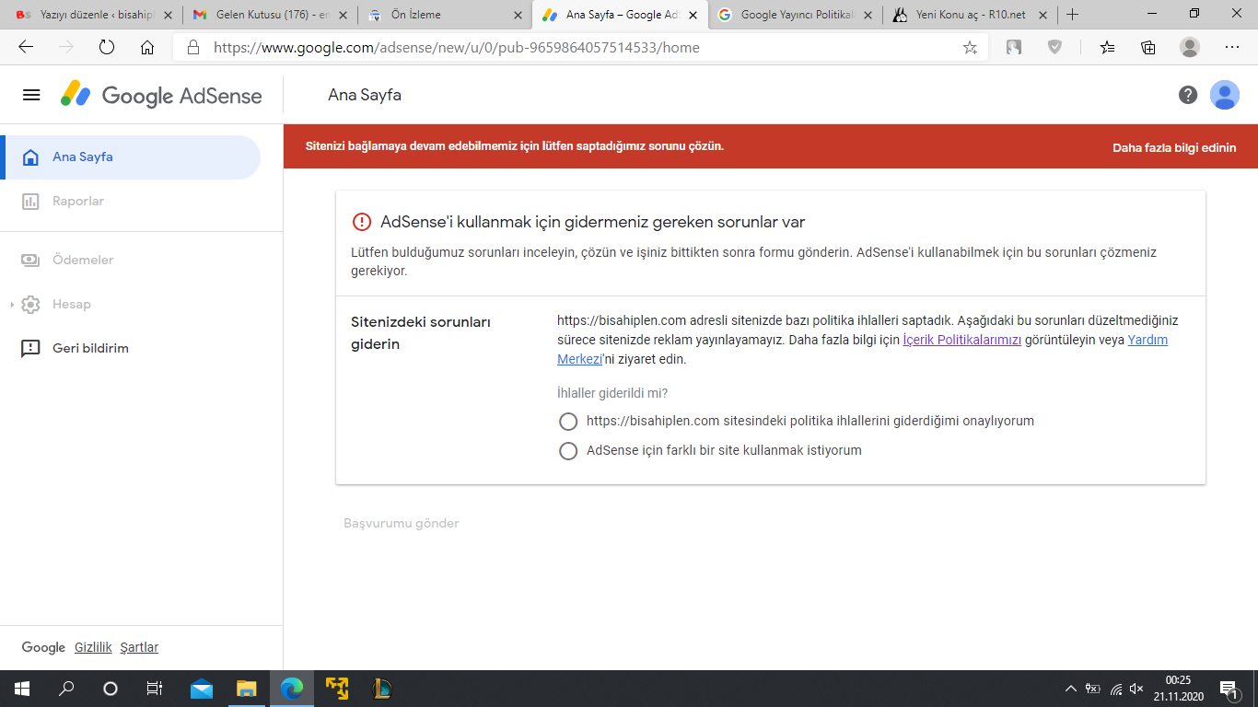The image size is (1258, 707).
Task: Open the Edge settings ellipsis menu
Action: click(x=1232, y=47)
